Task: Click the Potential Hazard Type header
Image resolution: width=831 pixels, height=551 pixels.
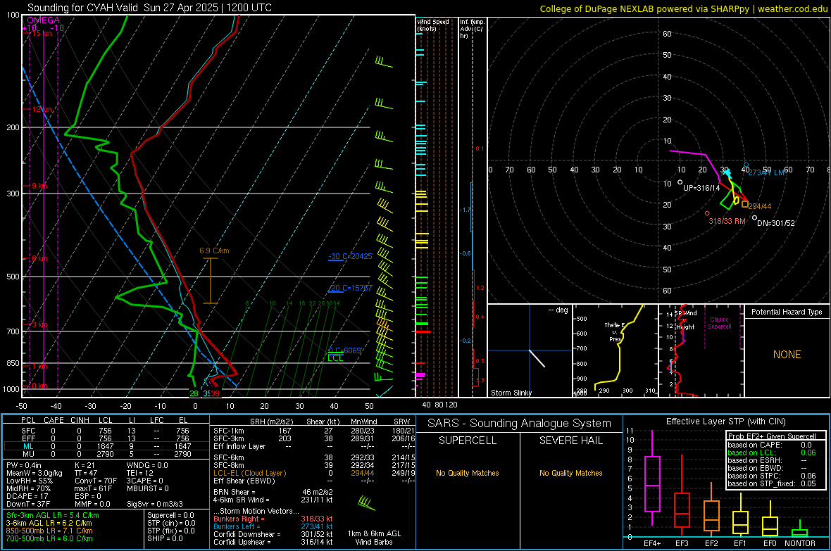Action: pos(787,312)
